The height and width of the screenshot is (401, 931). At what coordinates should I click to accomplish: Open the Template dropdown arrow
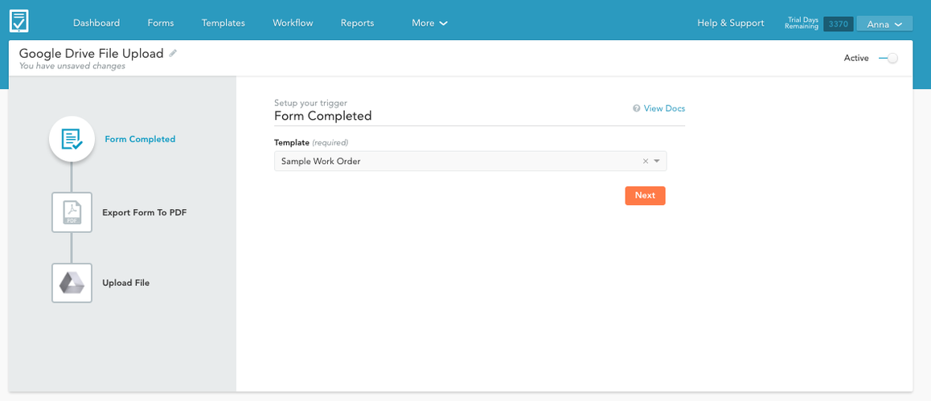[657, 162]
